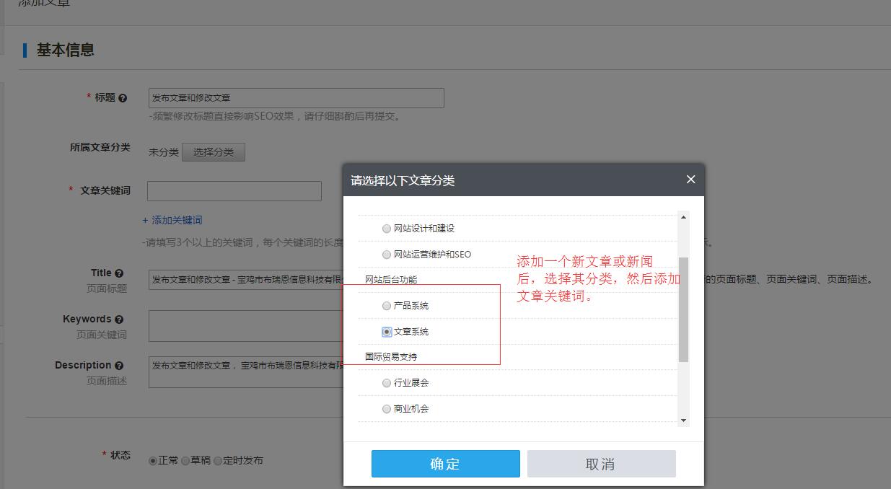The width and height of the screenshot is (891, 489).
Task: Confirm selection with 确定 button
Action: click(445, 464)
